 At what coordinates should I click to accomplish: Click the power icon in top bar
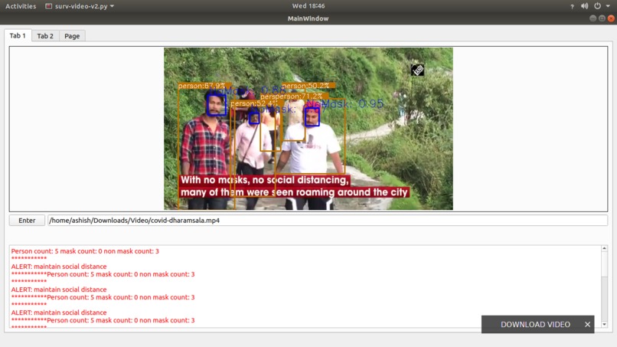597,6
